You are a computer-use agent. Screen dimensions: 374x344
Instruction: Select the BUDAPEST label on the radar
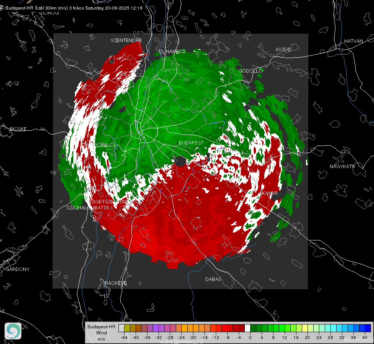[x=191, y=143]
